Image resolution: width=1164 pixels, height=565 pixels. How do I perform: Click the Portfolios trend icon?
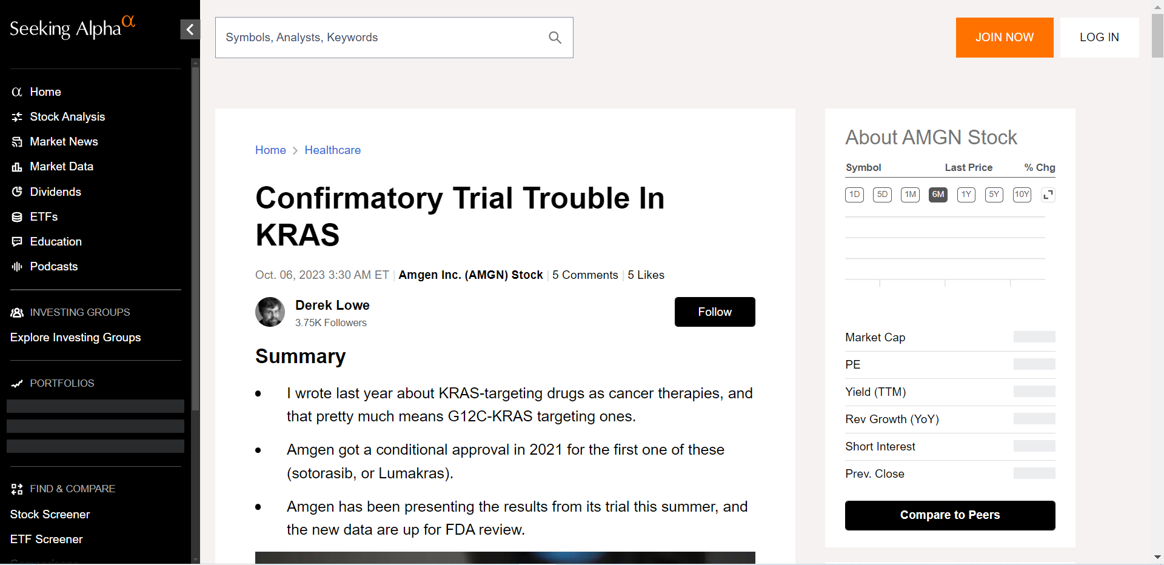(17, 384)
